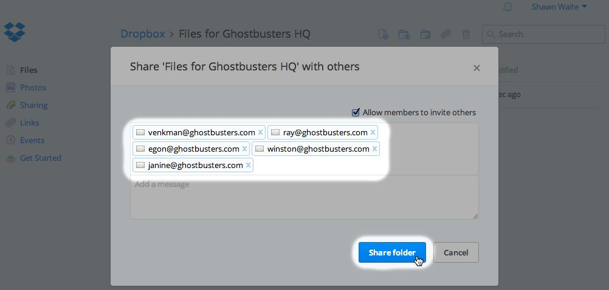Remove janine@ghostbusters.com recipient
The image size is (609, 290).
click(248, 165)
